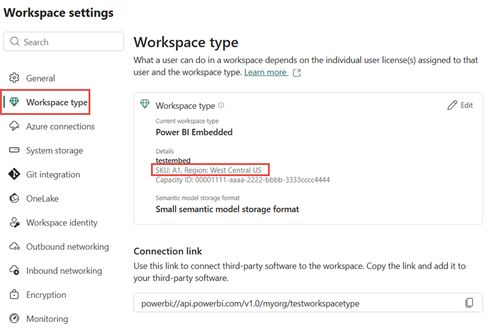The width and height of the screenshot is (495, 330).
Task: Click SKU: A1, Region: West Central US text
Action: (209, 170)
